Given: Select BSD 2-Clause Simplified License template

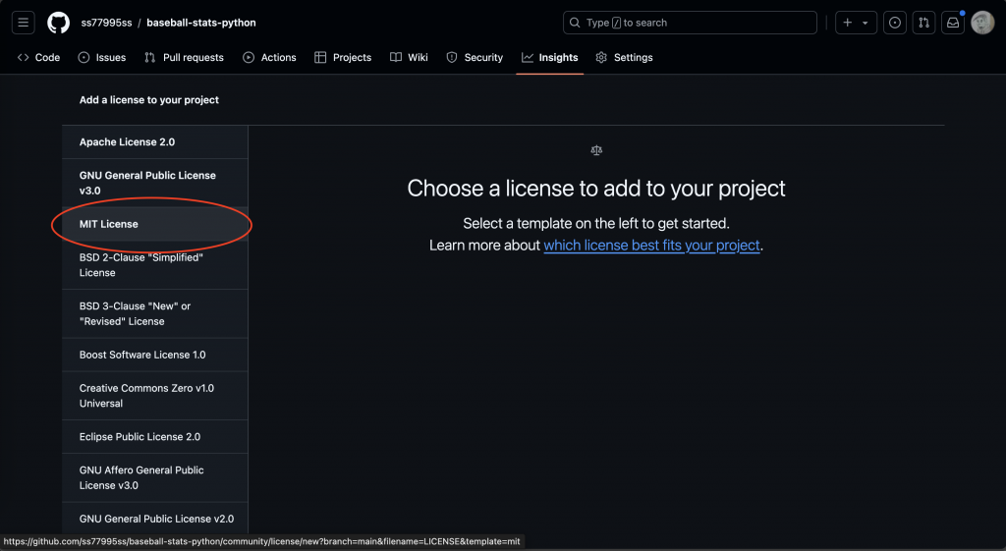Looking at the screenshot, I should (154, 265).
